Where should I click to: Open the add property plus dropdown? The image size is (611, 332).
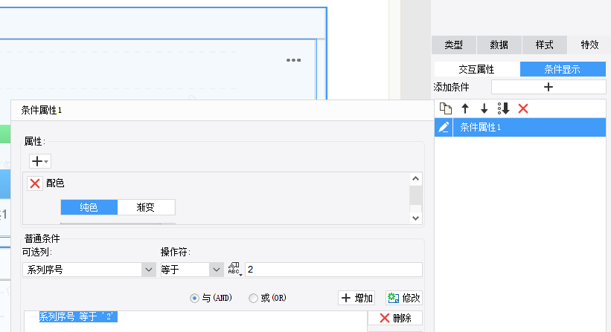pos(39,161)
